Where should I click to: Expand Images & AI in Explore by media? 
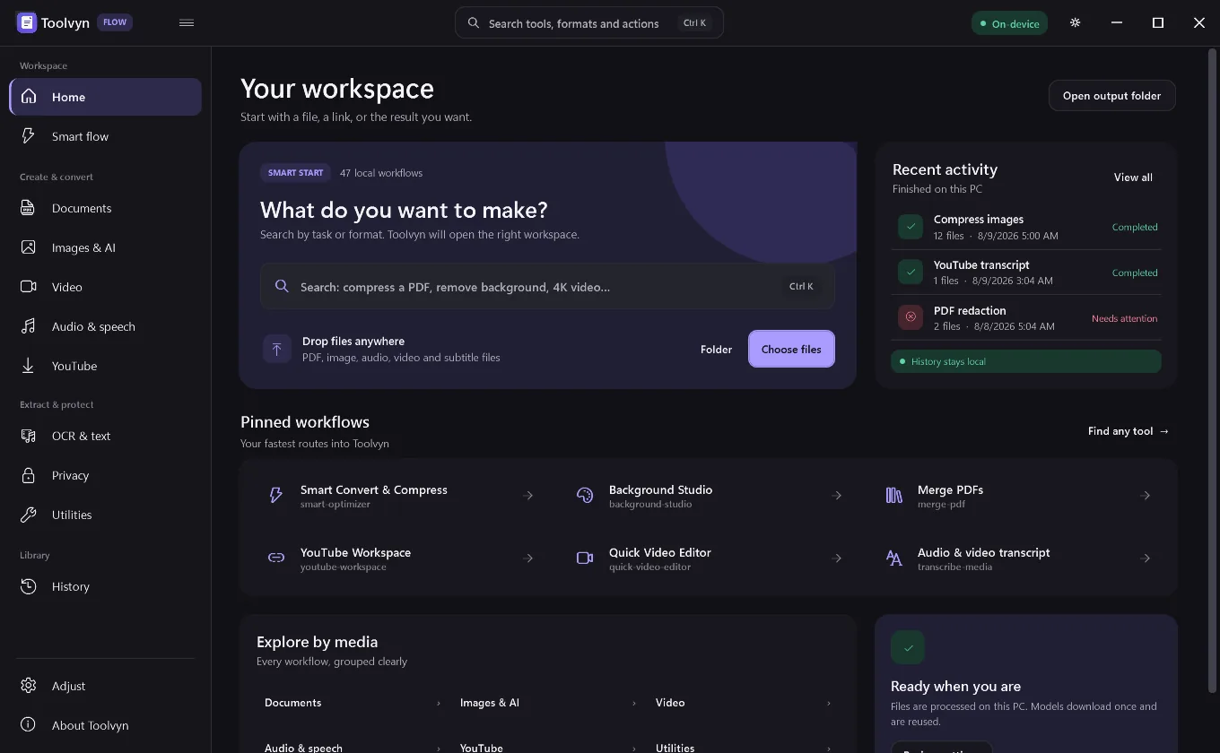click(x=548, y=703)
